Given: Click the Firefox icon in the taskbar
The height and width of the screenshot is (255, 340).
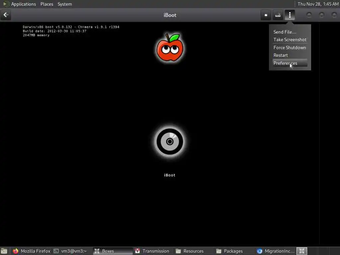Looking at the screenshot, I should coord(16,251).
